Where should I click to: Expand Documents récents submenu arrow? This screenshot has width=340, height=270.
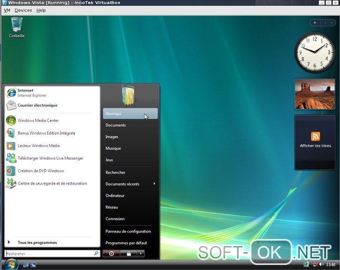click(x=154, y=184)
